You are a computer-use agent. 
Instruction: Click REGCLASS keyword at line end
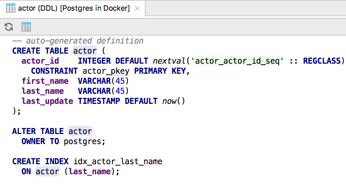[322, 61]
